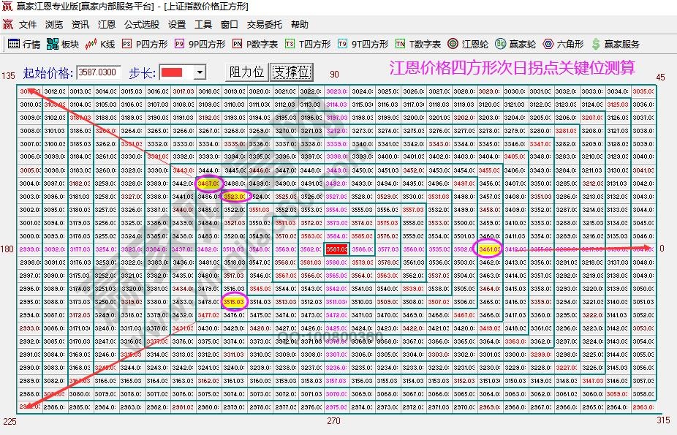The height and width of the screenshot is (435, 677).
Task: Open the 六角形 hexagon chart
Action: click(x=559, y=43)
